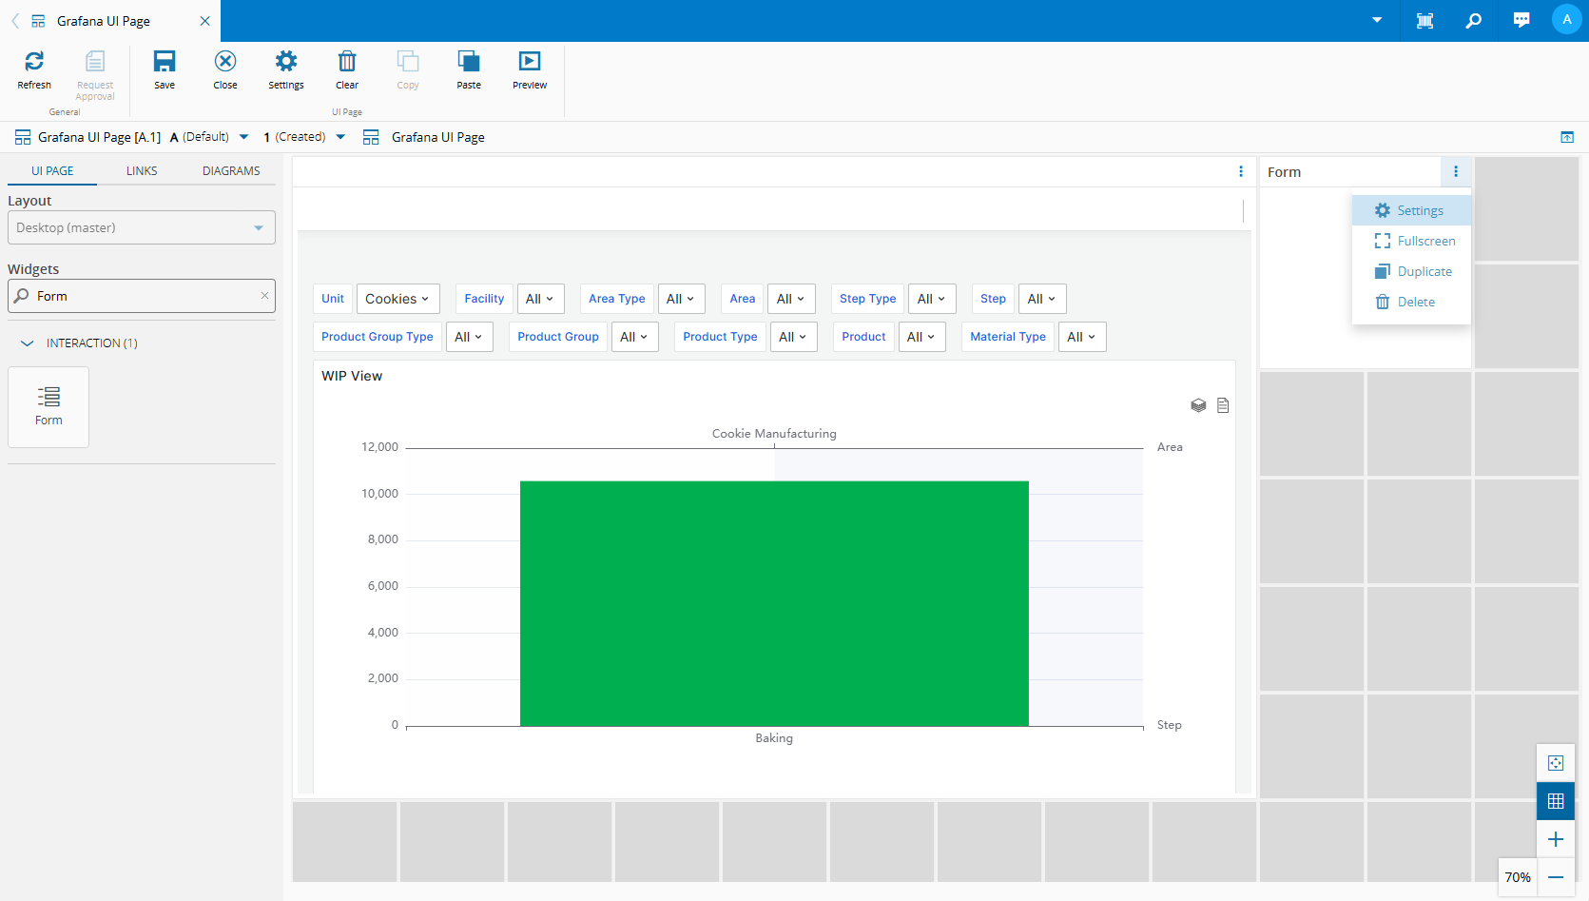This screenshot has width=1589, height=901.
Task: Collapse the INTERACTION (1) section
Action: [x=28, y=343]
